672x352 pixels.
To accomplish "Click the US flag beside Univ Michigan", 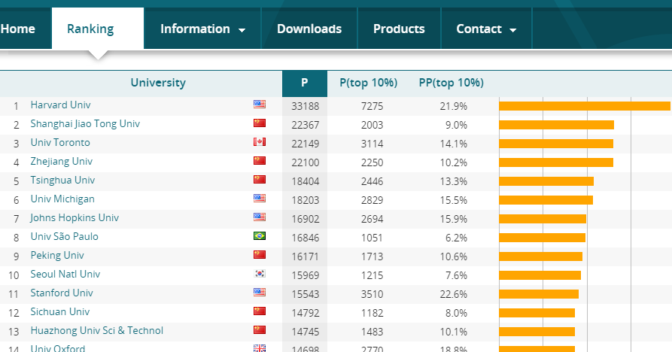I will [260, 199].
